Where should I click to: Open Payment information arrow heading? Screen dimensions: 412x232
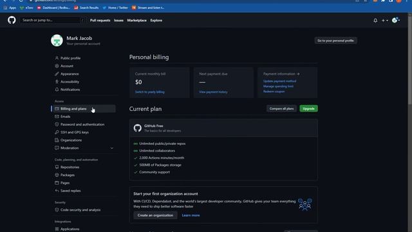(x=281, y=74)
